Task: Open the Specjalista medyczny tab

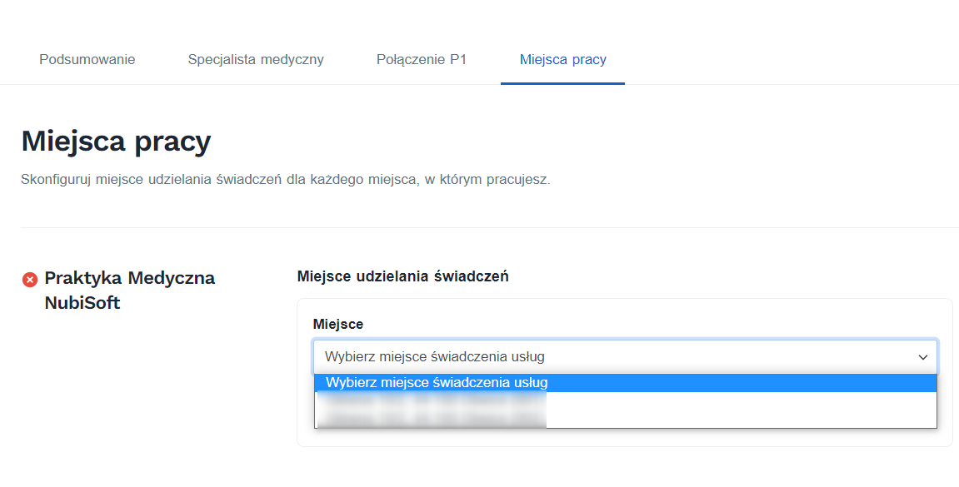Action: click(256, 59)
